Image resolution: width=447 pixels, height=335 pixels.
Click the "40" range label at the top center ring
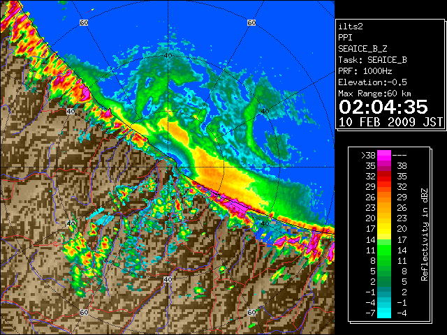(168, 56)
